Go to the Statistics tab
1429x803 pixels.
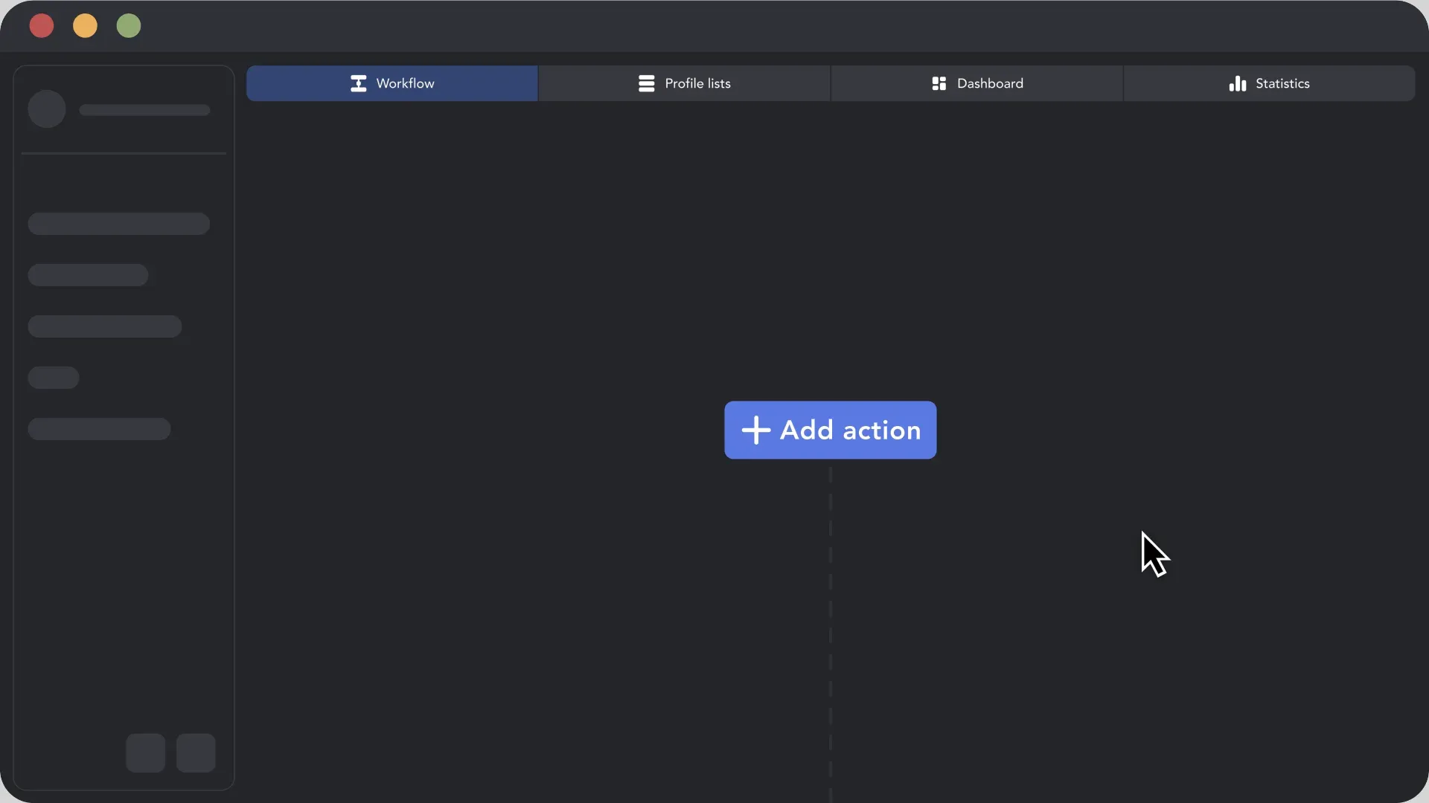pyautogui.click(x=1269, y=83)
